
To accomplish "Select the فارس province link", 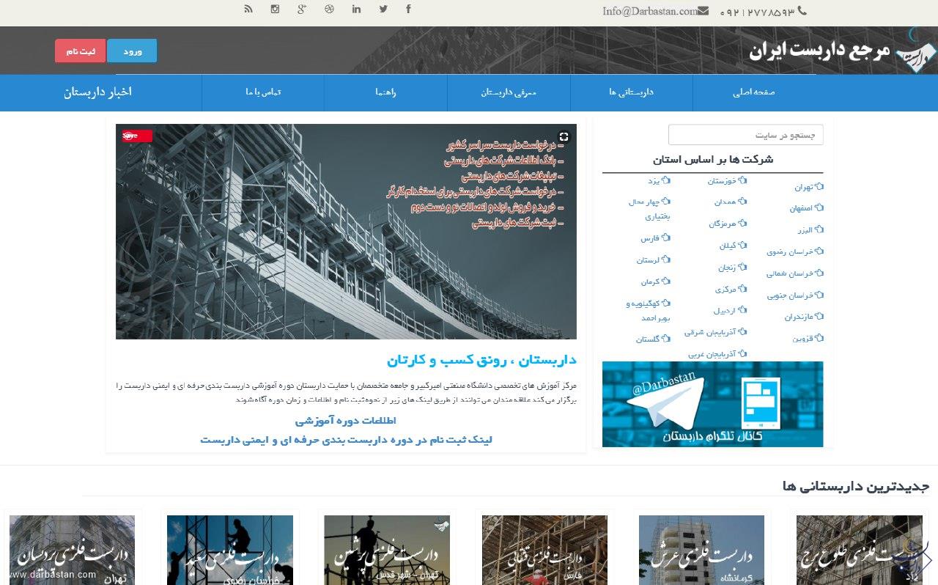I will [x=655, y=238].
